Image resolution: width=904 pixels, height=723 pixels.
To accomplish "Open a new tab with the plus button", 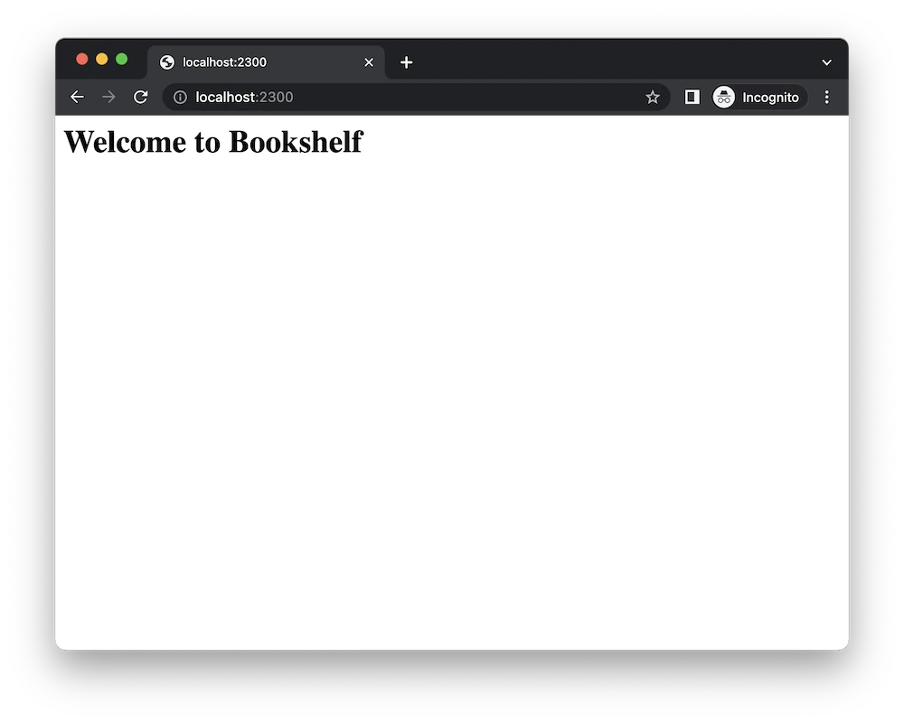I will 406,62.
